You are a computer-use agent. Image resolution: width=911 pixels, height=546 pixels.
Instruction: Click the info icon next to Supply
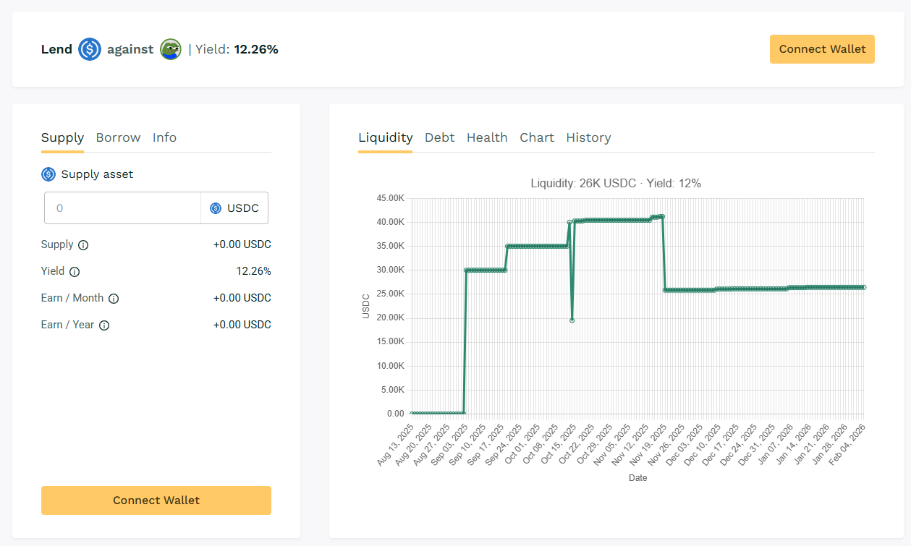tap(83, 245)
